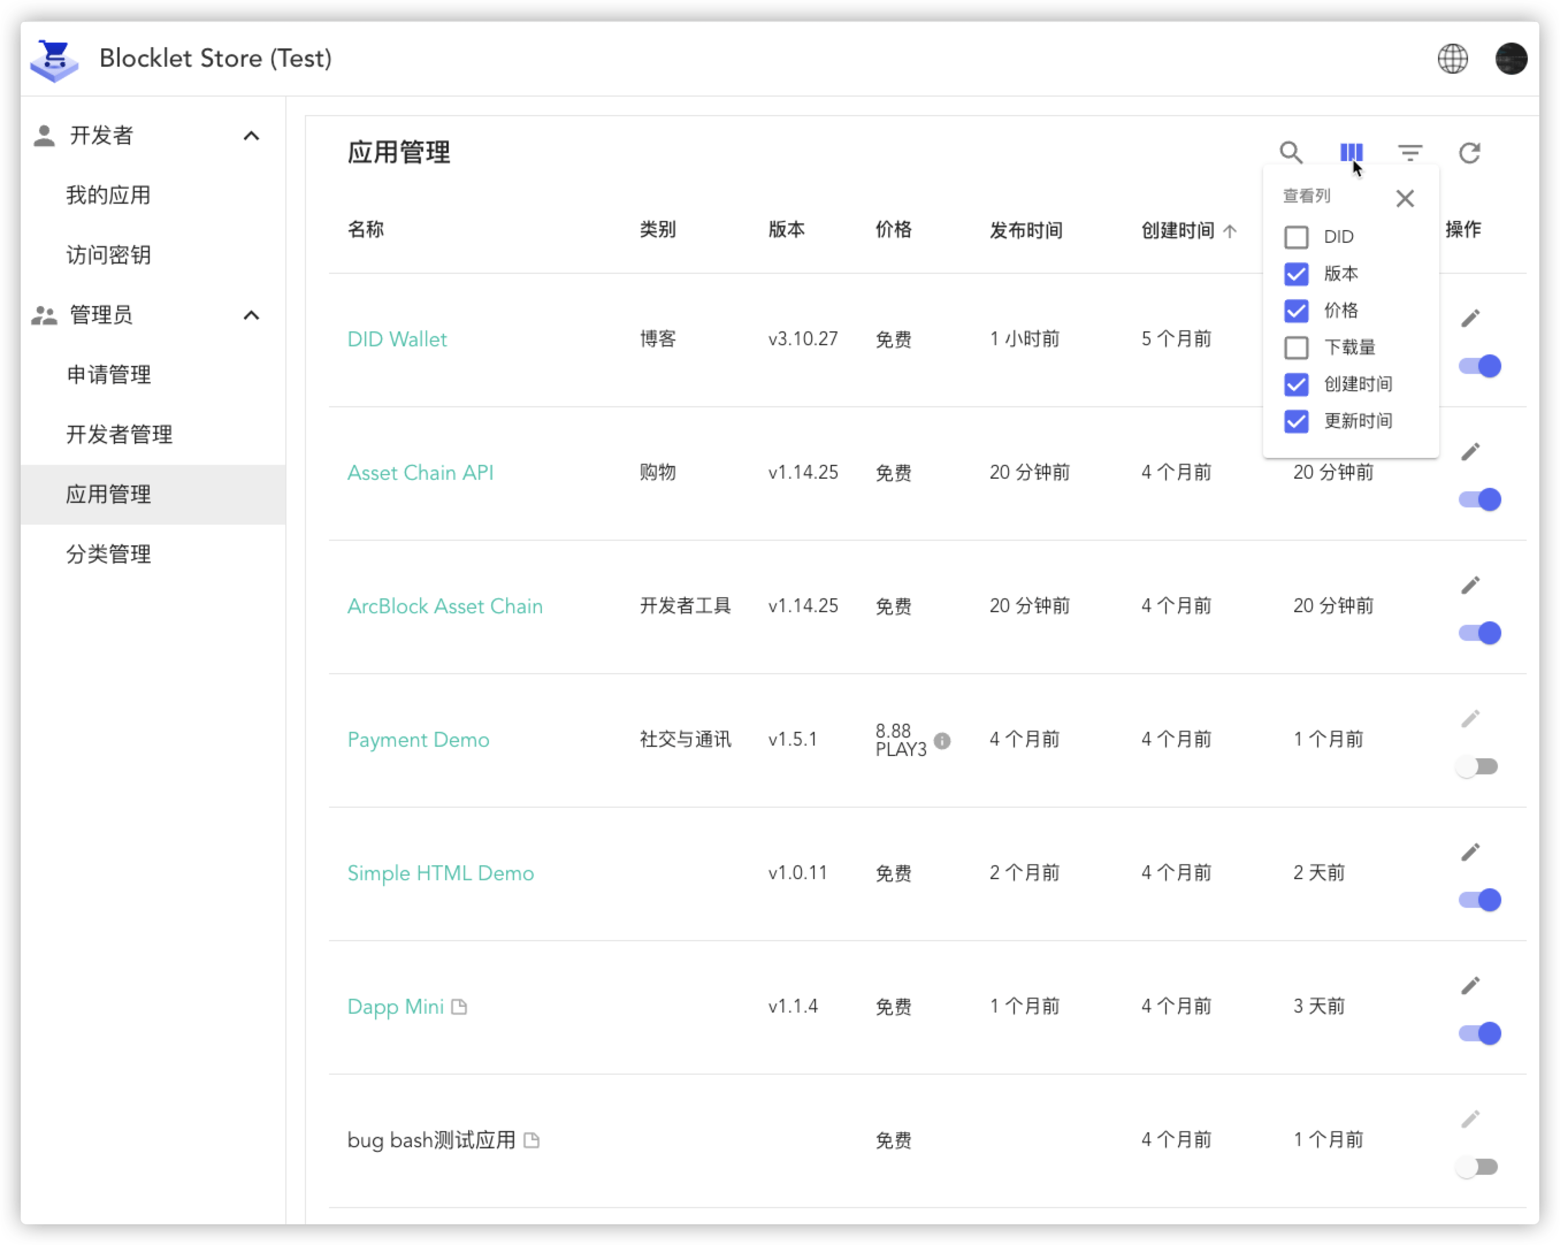Sort by the 版本 column header
Screen dimensions: 1560x1245
(x=786, y=230)
